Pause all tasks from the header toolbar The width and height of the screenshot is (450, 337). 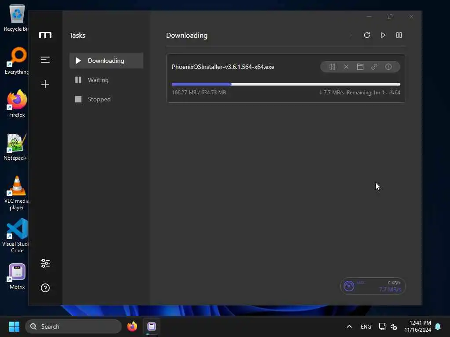399,35
